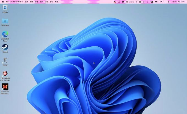Screen dimensions: 187x114
Task: Open the 窗口 menu
Action: tap(51, 2)
